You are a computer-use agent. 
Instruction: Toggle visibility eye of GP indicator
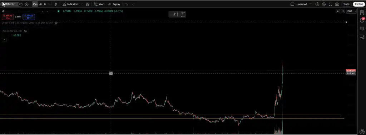pos(56,22)
